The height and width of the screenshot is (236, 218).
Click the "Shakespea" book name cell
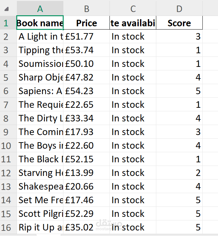click(x=40, y=186)
